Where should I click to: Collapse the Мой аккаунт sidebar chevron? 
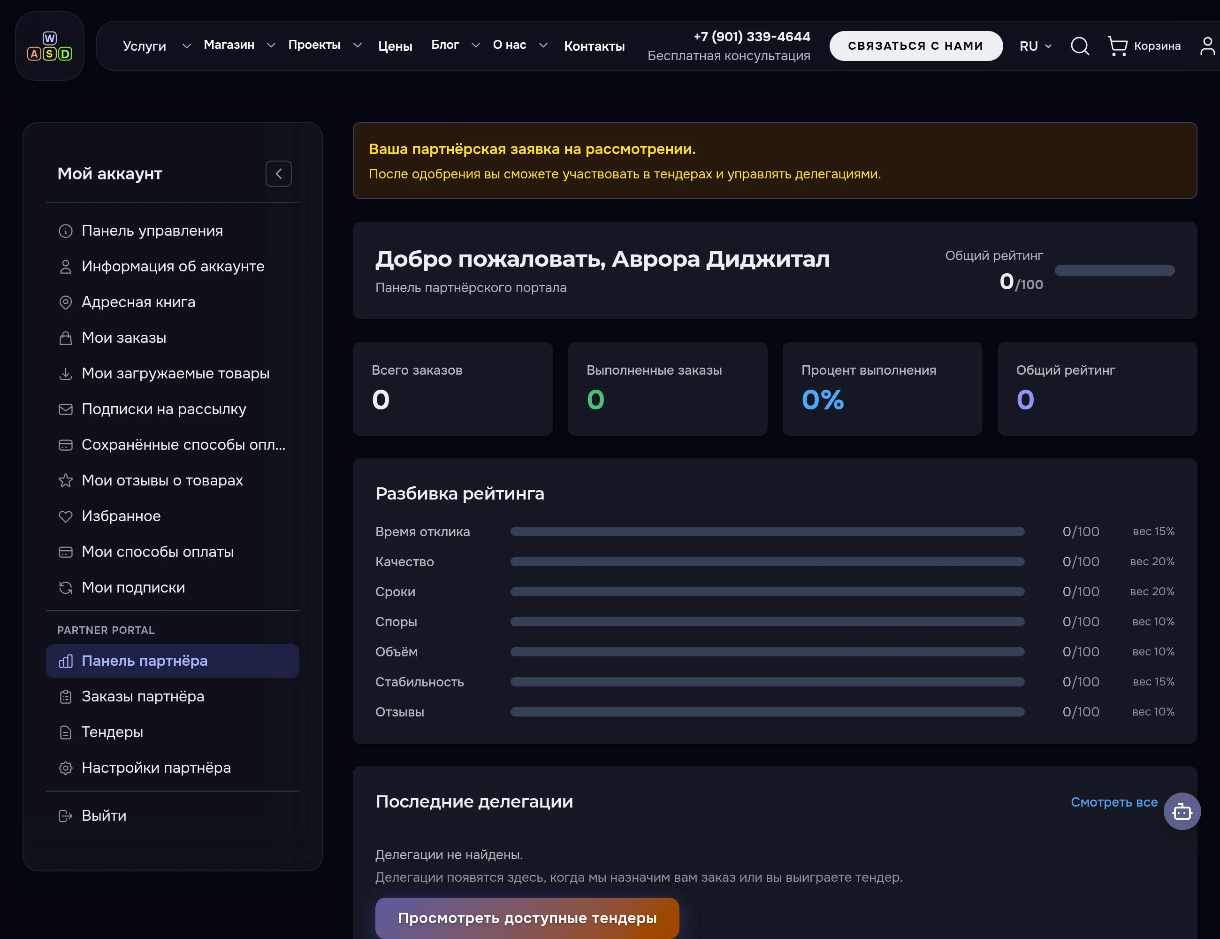tap(278, 174)
